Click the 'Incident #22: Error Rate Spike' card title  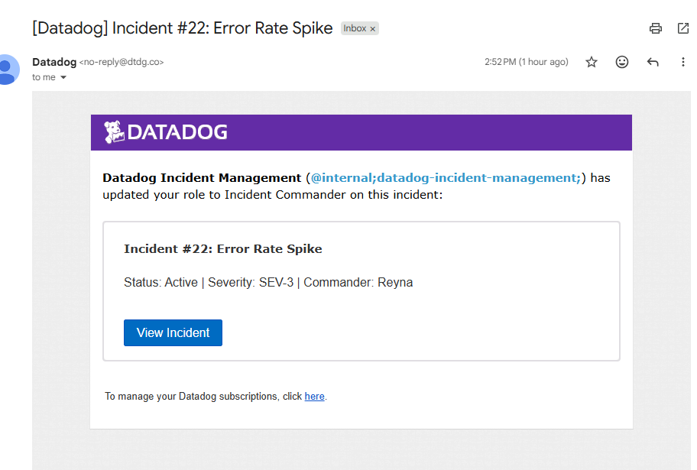point(222,248)
